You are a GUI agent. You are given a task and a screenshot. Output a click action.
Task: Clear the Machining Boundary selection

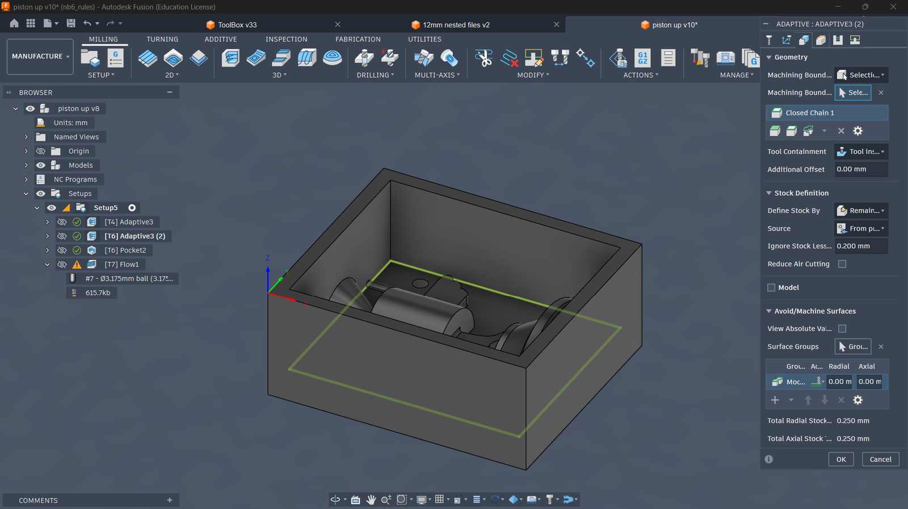coord(881,92)
